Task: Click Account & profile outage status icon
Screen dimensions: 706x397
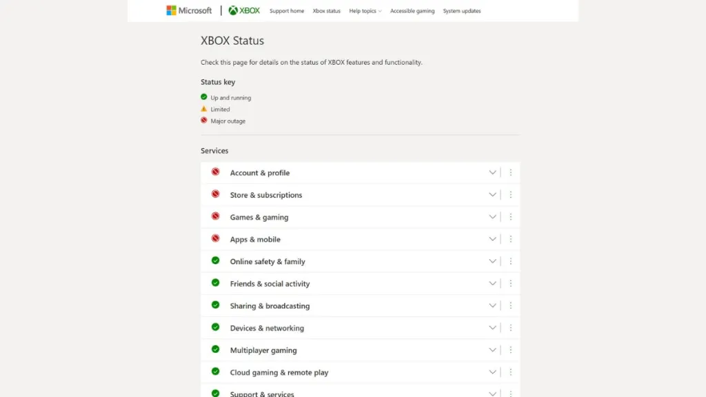Action: click(x=216, y=172)
